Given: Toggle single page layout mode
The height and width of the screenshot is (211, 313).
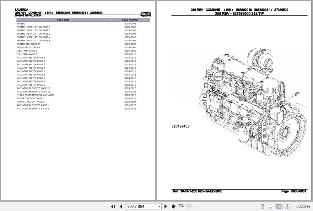Looking at the screenshot, I should (262, 207).
